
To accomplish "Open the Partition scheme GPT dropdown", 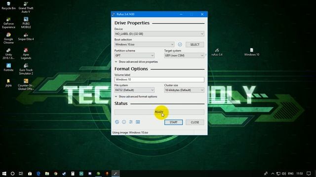I will click(134, 56).
